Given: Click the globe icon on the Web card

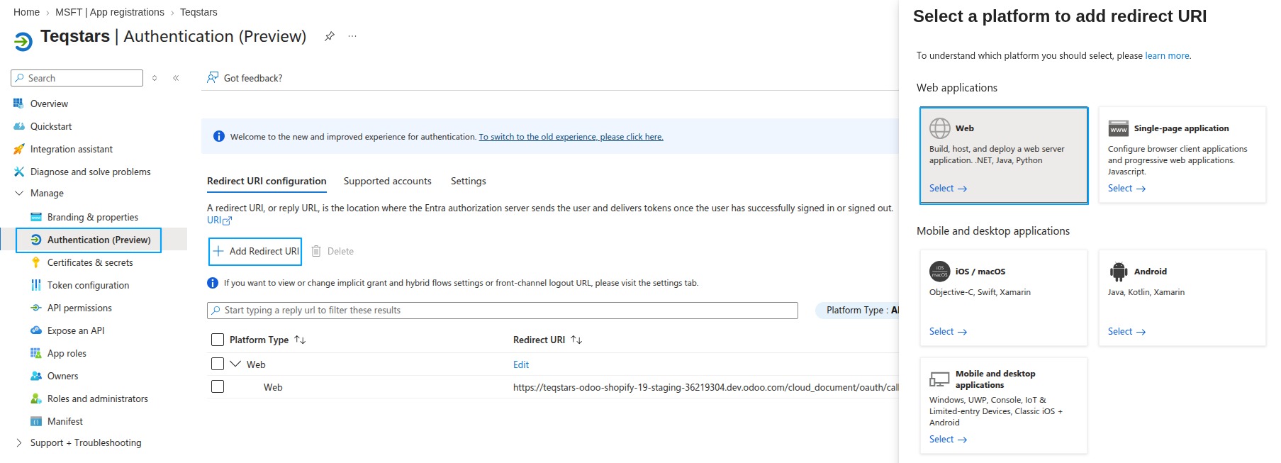Looking at the screenshot, I should tap(940, 128).
